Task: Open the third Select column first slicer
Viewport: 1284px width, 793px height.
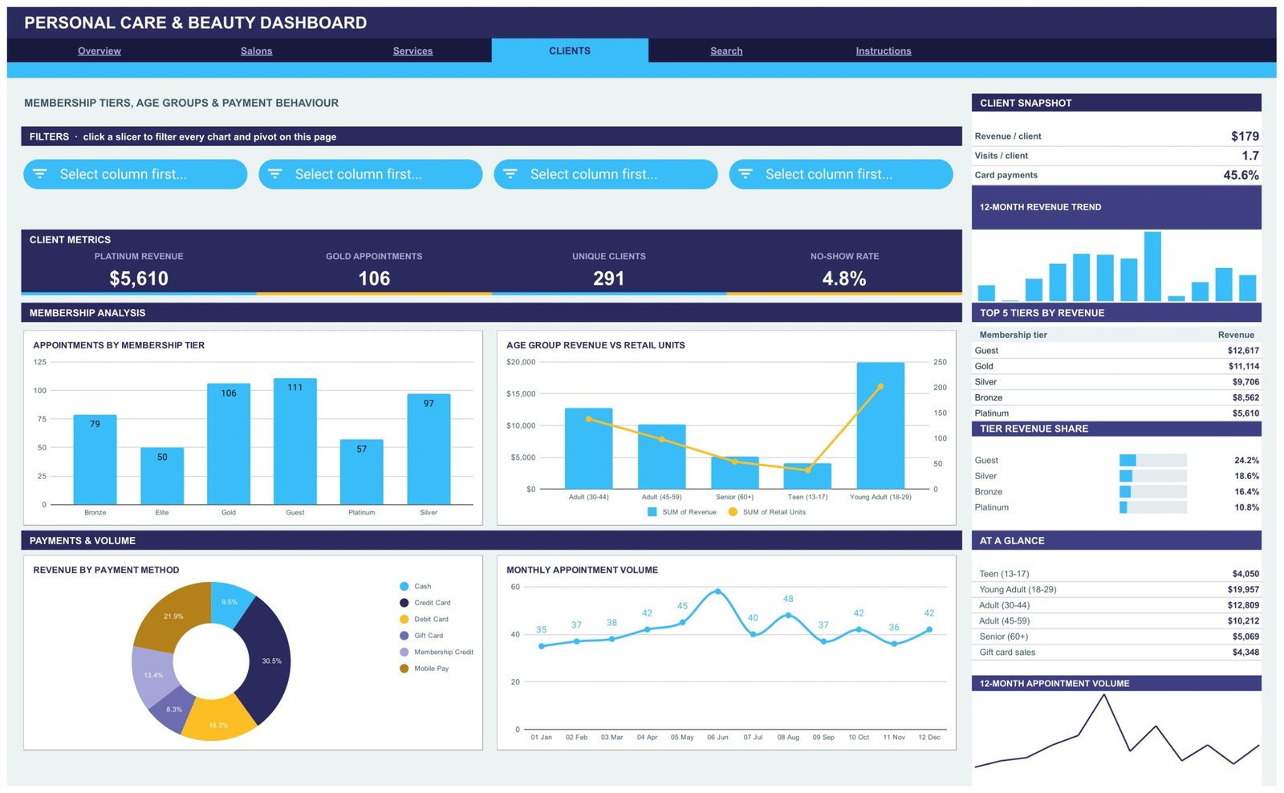Action: click(x=606, y=174)
